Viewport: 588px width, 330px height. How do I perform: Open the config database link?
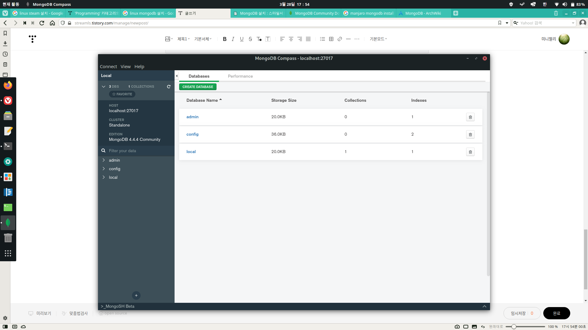pyautogui.click(x=192, y=134)
